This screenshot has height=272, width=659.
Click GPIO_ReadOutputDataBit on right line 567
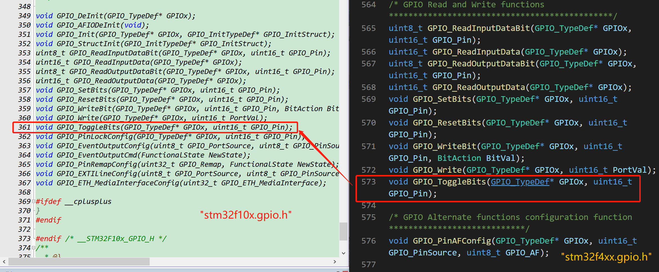481,64
